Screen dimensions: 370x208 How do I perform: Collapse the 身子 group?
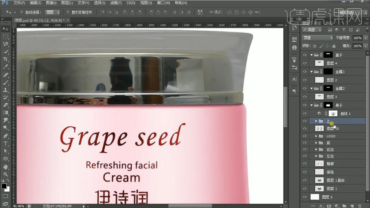pos(311,105)
